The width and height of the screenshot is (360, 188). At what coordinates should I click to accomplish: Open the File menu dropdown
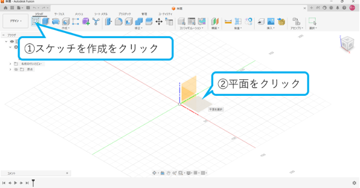coord(20,8)
